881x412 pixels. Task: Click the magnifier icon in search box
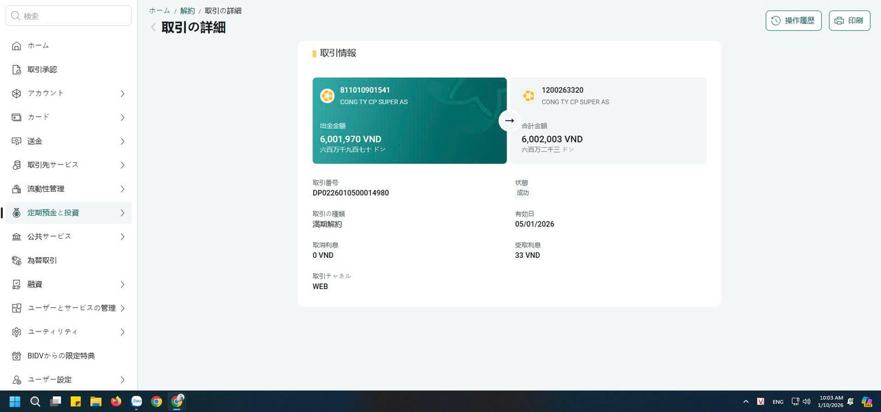tap(16, 16)
